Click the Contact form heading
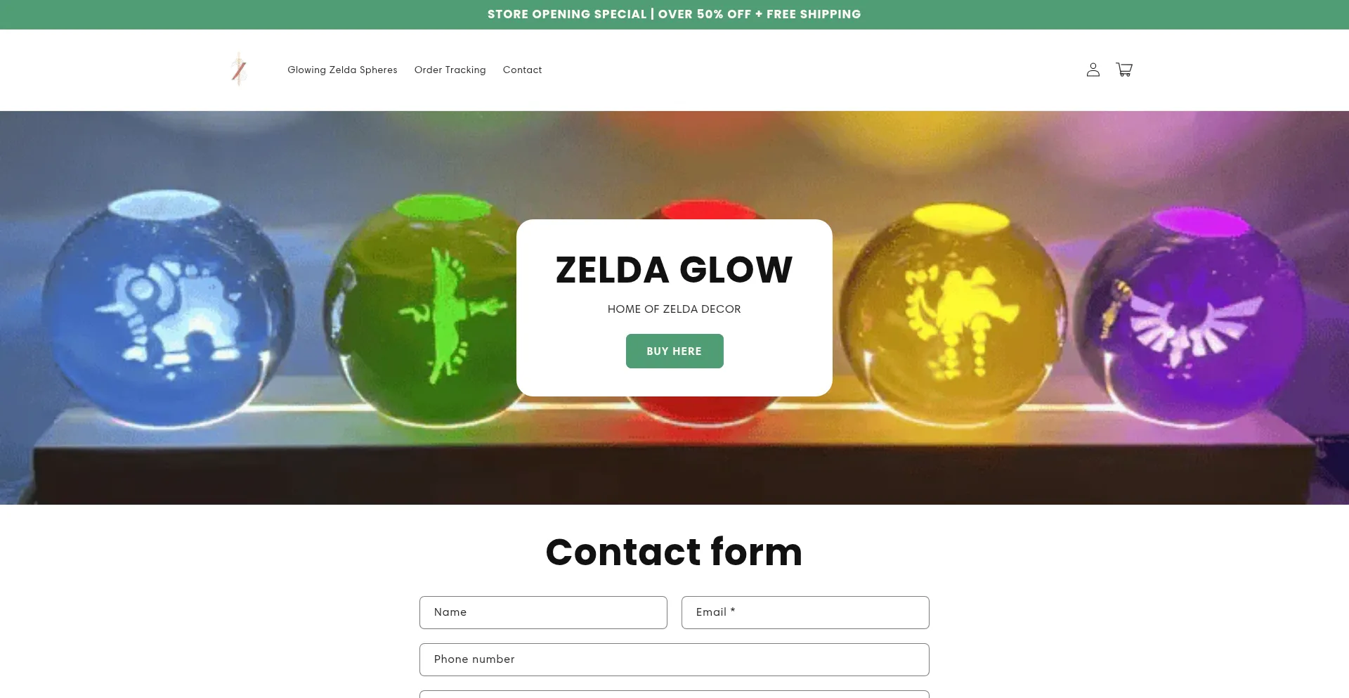This screenshot has width=1349, height=698. [674, 552]
